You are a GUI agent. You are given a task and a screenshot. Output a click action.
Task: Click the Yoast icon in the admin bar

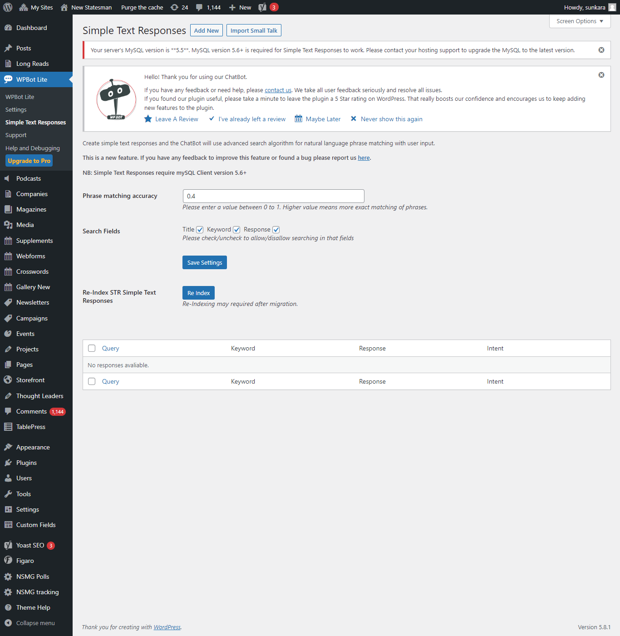pyautogui.click(x=262, y=7)
